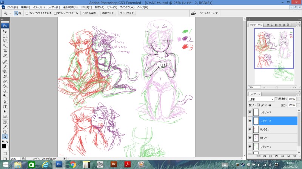Viewport: 302px width, 169px height.
Task: Open the 編集(E) menu
Action: click(x=25, y=7)
